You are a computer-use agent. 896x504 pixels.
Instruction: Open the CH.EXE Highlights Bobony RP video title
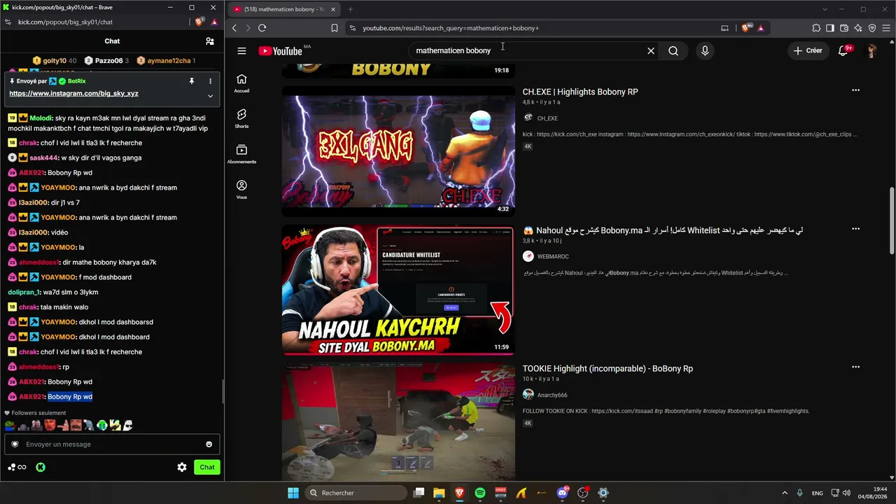(x=580, y=92)
